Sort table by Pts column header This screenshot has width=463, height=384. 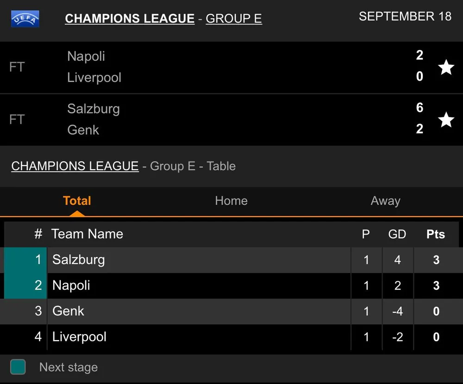tap(435, 234)
